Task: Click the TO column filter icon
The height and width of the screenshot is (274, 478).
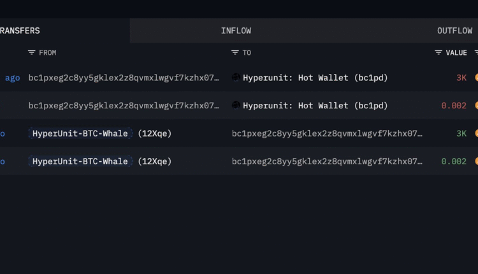Action: (x=235, y=53)
